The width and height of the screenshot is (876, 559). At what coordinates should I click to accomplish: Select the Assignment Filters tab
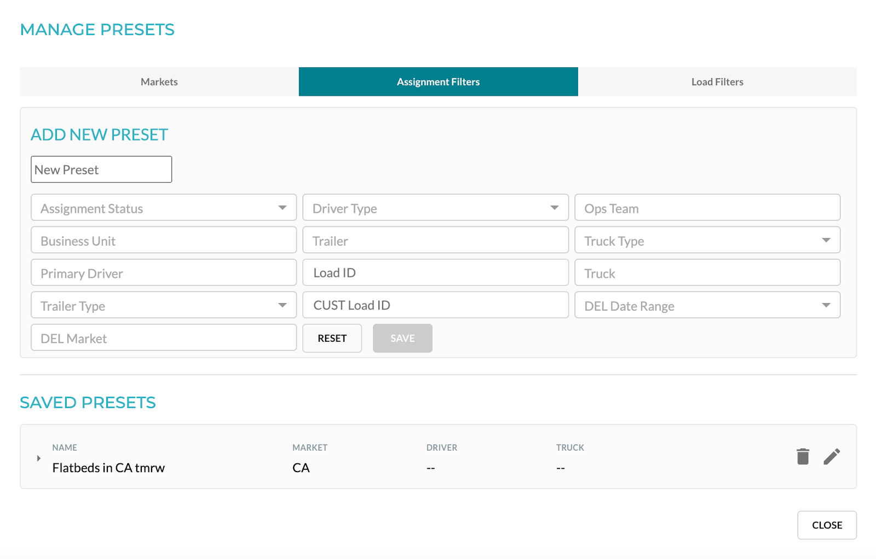pyautogui.click(x=438, y=81)
